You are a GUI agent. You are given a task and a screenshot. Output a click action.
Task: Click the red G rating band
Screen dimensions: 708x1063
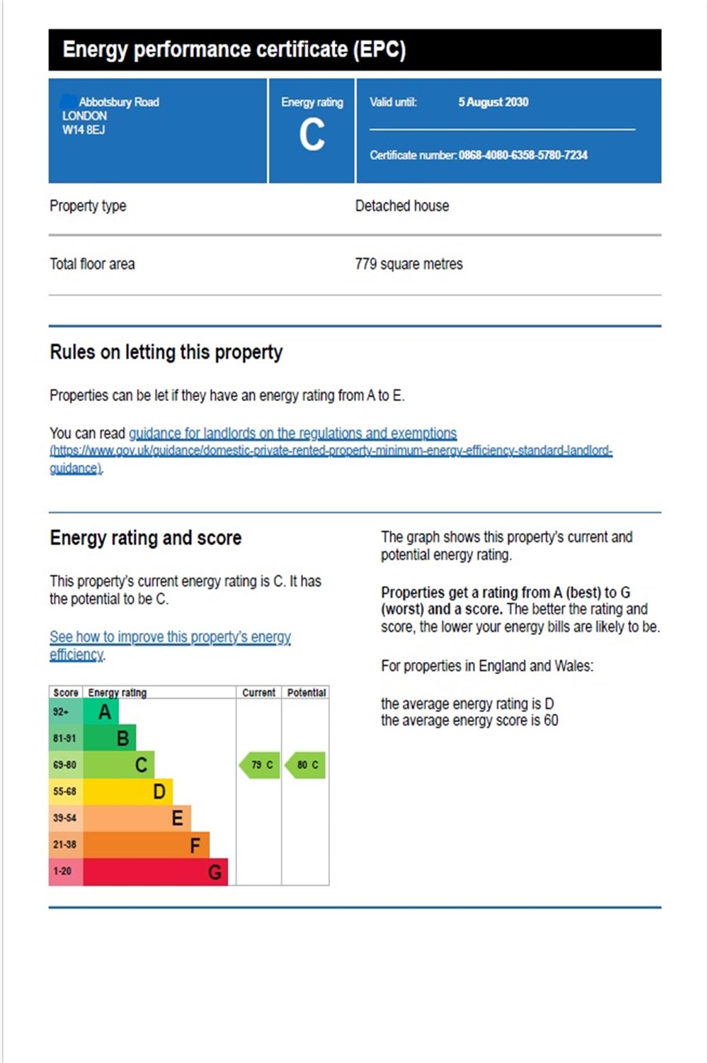tap(156, 872)
